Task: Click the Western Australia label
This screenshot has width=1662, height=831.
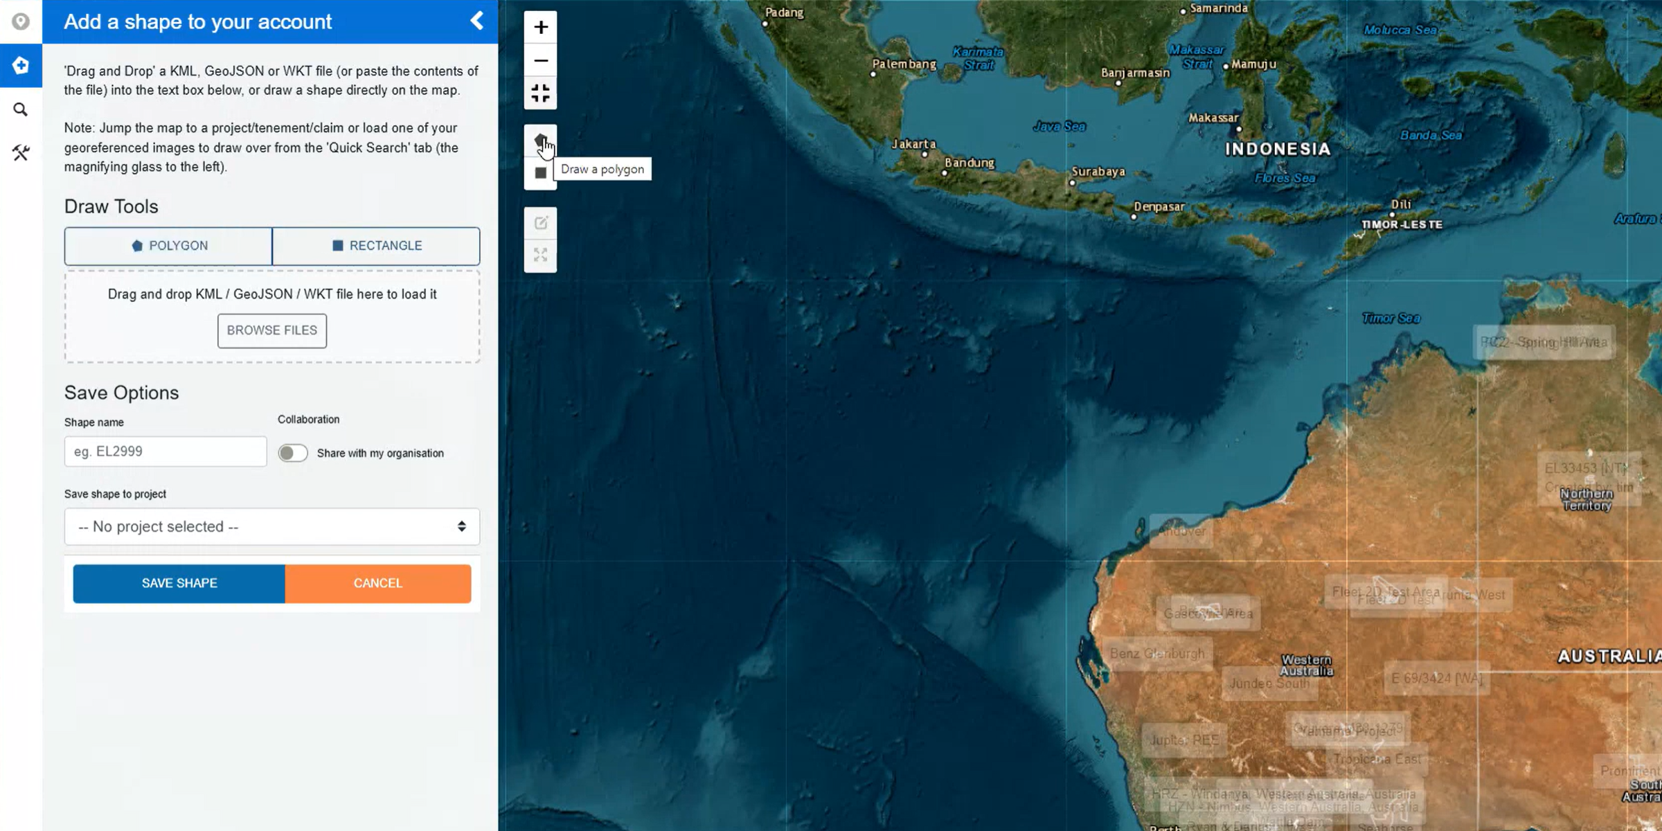Action: [1306, 665]
